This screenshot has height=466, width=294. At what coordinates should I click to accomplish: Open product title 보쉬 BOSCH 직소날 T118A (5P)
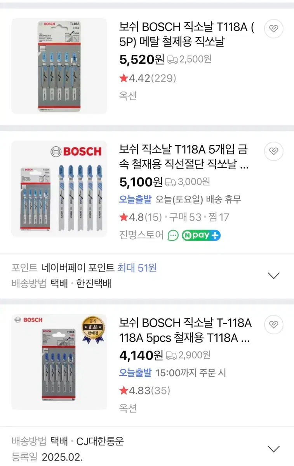coord(187,35)
